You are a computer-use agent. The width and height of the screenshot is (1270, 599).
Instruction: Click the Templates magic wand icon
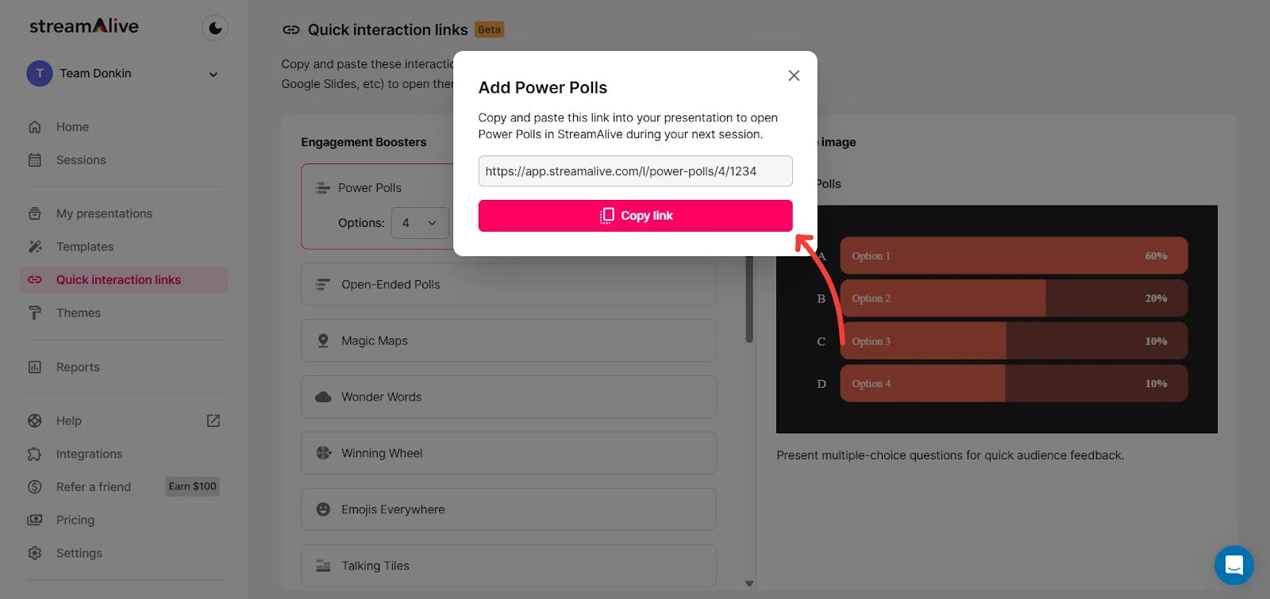point(35,247)
